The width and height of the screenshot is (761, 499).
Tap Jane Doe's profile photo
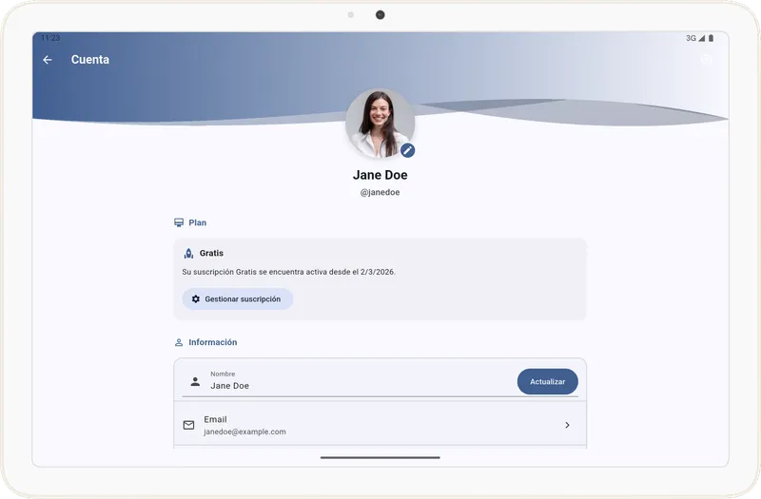point(380,124)
